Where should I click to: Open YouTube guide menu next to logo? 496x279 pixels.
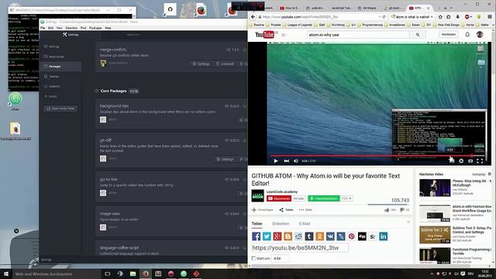[284, 35]
